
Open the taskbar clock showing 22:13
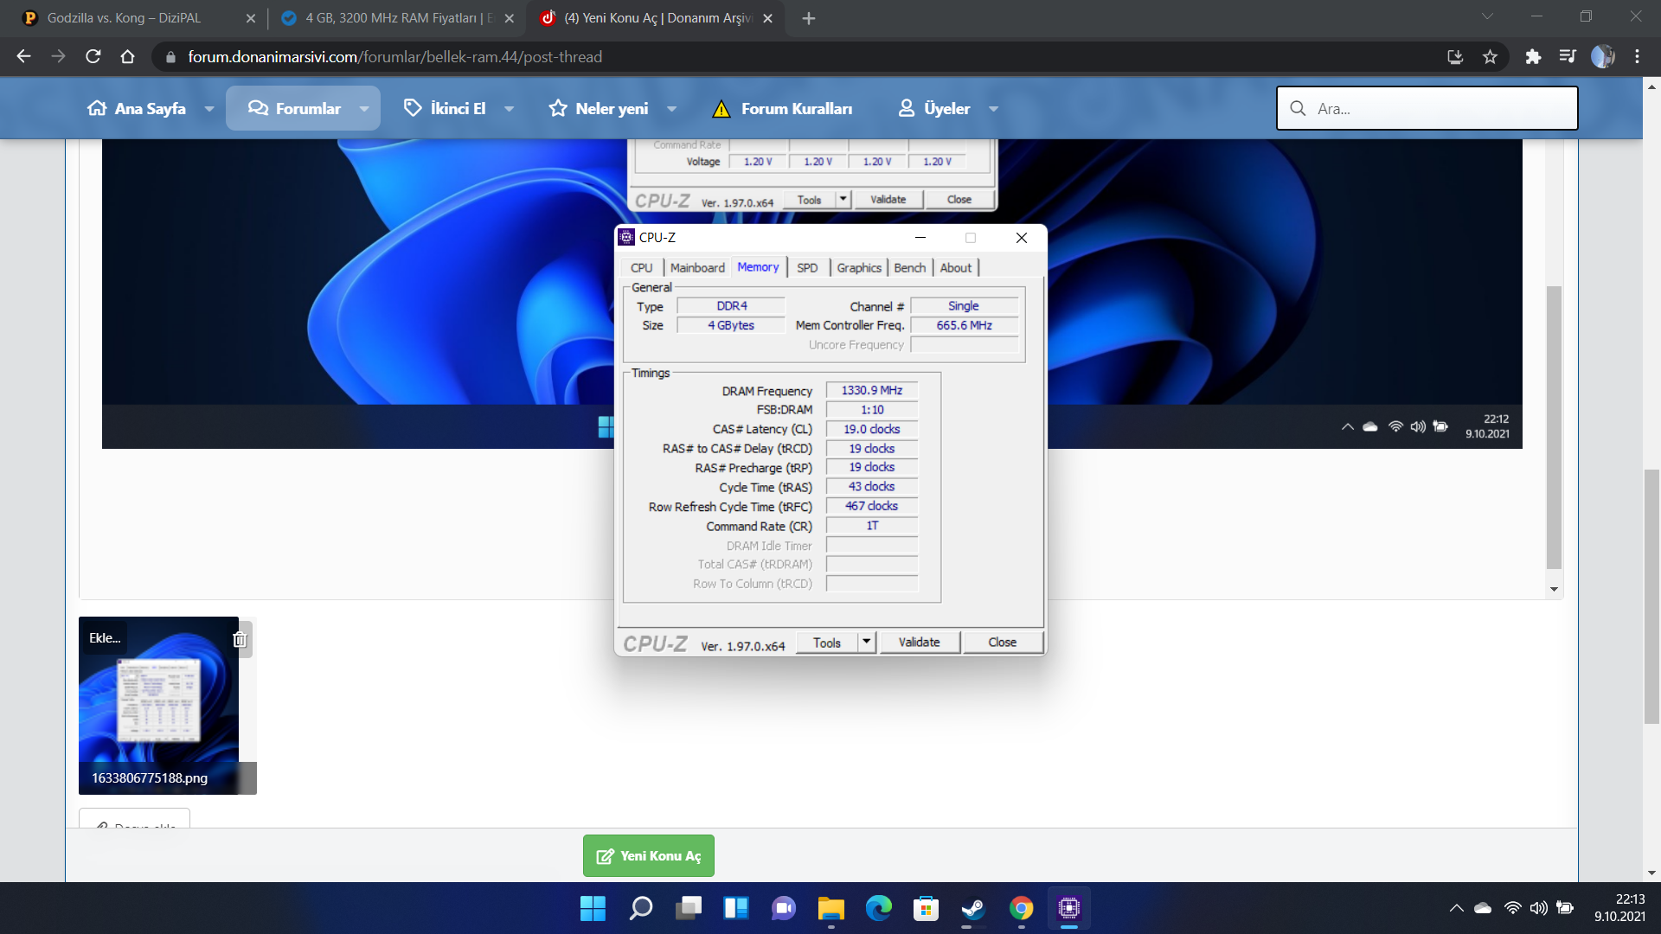(1619, 908)
